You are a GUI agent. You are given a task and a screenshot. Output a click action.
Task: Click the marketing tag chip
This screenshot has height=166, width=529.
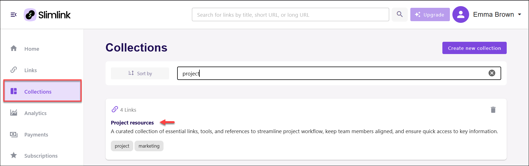(149, 146)
